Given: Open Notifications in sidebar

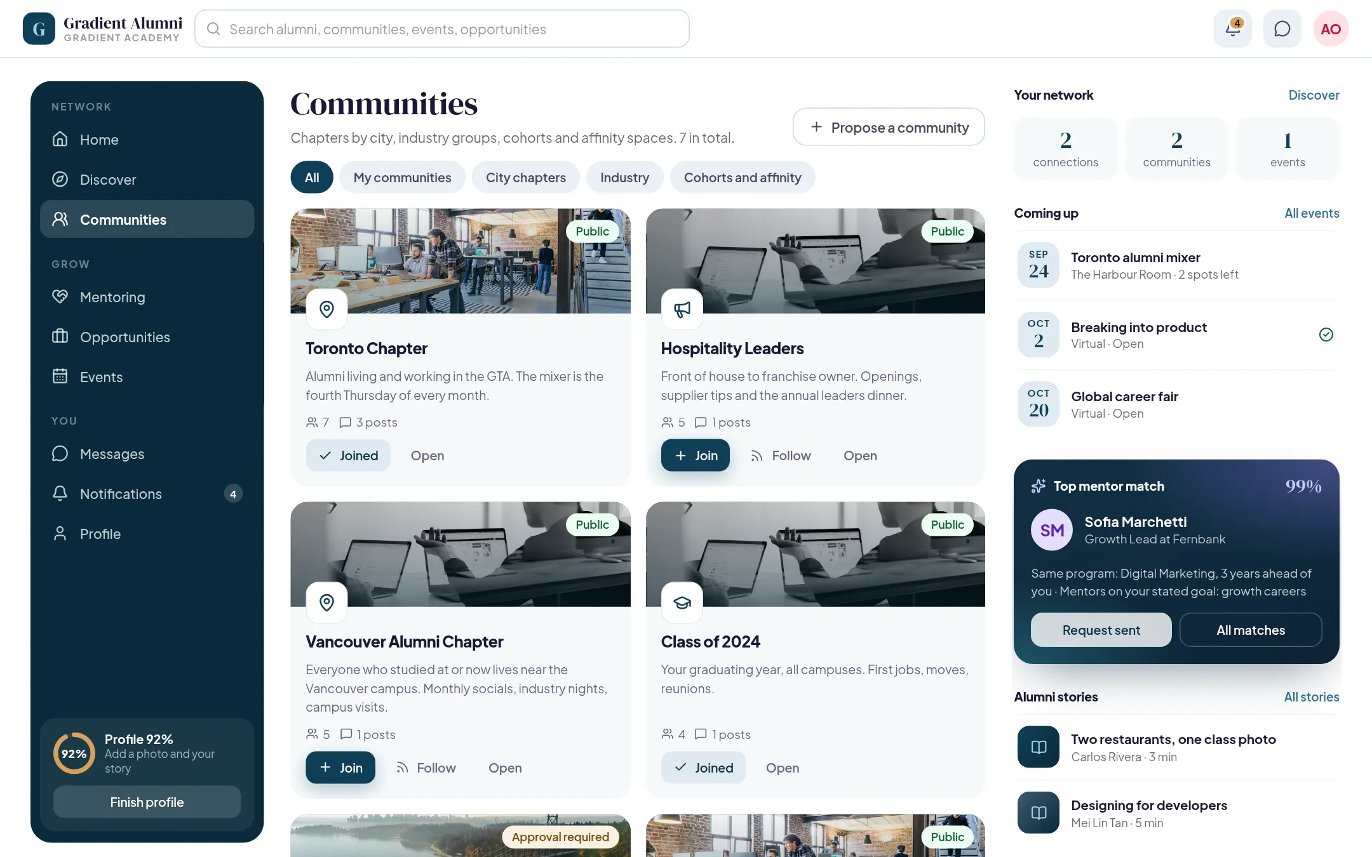Looking at the screenshot, I should [147, 494].
